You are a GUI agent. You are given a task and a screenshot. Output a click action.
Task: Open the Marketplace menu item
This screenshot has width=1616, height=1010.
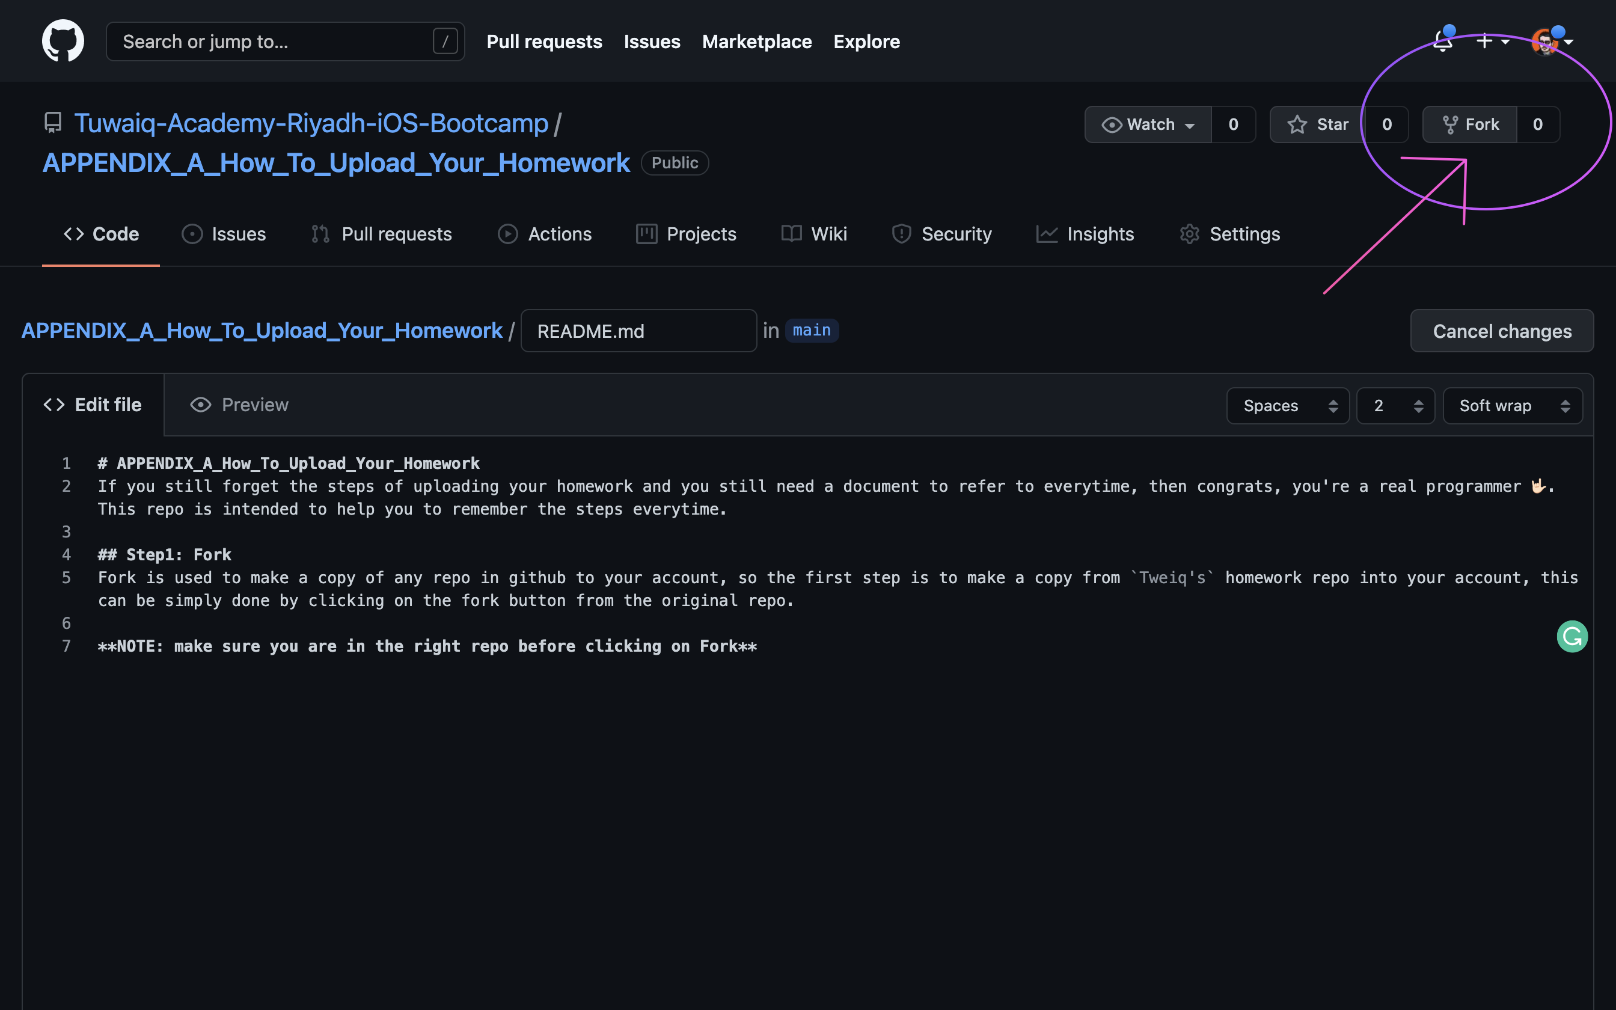[756, 41]
